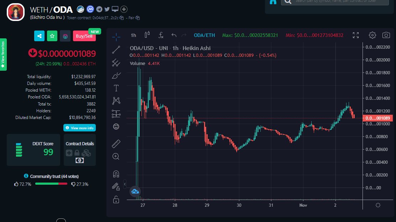Click the community trust vote bar

click(51, 184)
